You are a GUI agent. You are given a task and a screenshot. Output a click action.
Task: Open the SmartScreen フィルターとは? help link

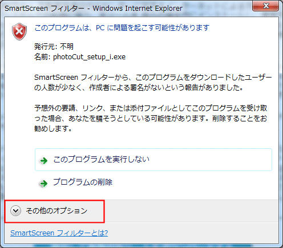[59, 233]
